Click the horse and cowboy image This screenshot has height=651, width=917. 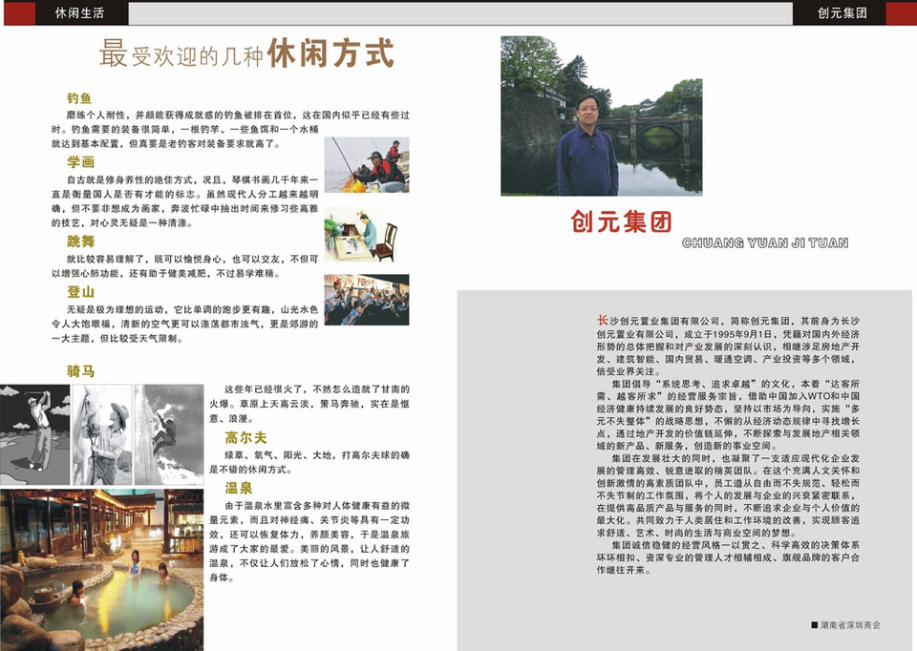pyautogui.click(x=102, y=434)
